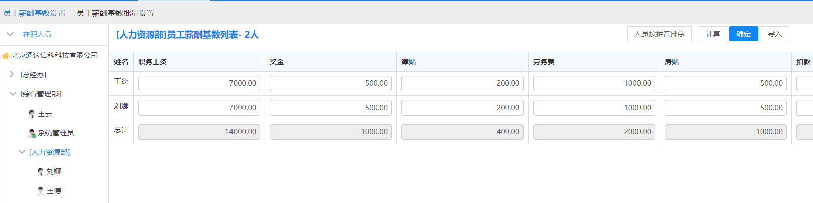Click 王德's 职务工资 input field
The height and width of the screenshot is (203, 813).
[199, 83]
